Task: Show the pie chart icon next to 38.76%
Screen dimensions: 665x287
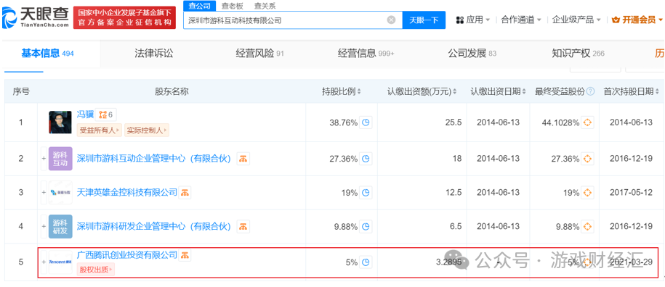Action: coord(366,122)
